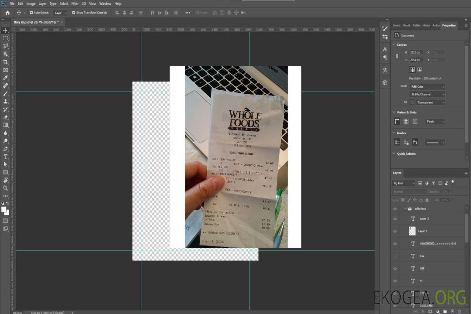471x314 pixels.
Task: Select the Horizontal Type tool
Action: pyautogui.click(x=6, y=157)
